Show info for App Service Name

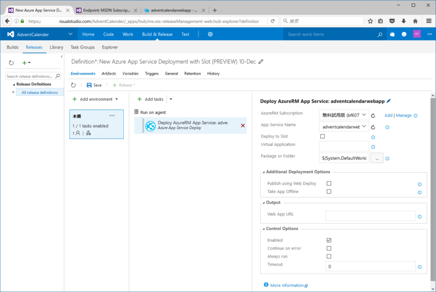coord(387,127)
